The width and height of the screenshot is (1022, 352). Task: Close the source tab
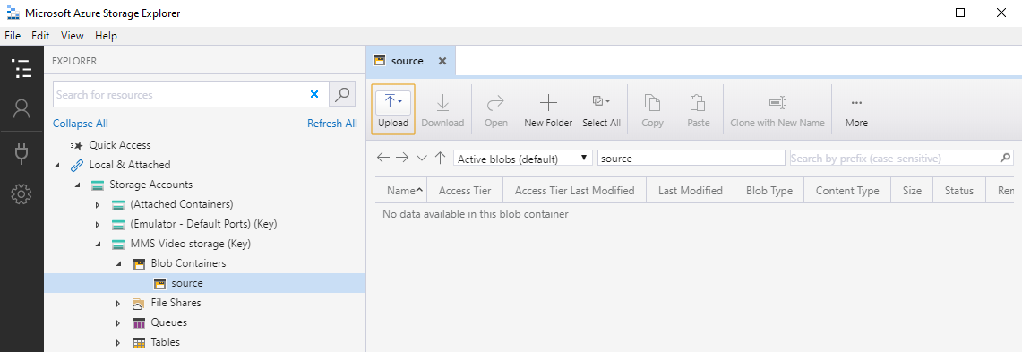442,61
